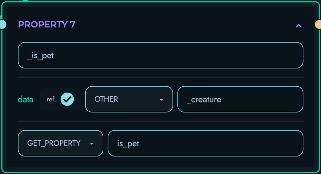
Task: Click the orange output port circle
Action: pos(318,24)
